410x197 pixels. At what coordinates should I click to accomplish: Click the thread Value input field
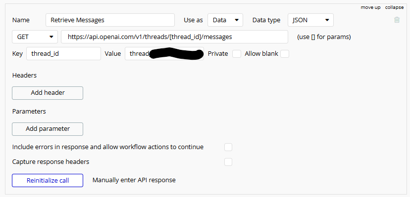click(x=164, y=54)
